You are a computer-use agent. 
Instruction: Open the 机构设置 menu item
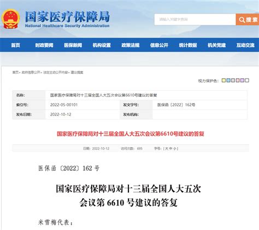coord(102,45)
